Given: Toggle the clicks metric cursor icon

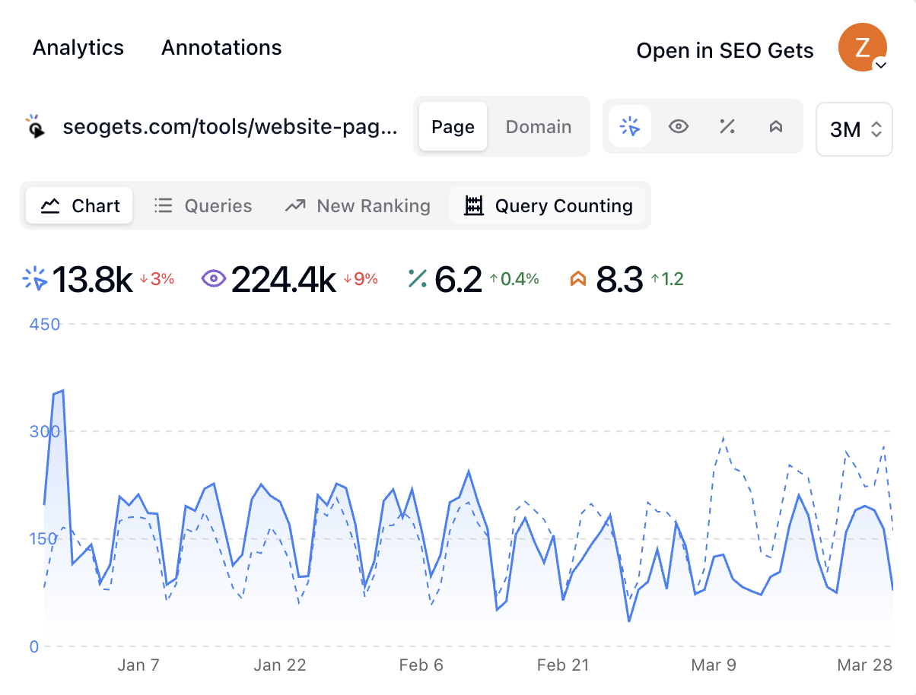Looking at the screenshot, I should click(630, 126).
